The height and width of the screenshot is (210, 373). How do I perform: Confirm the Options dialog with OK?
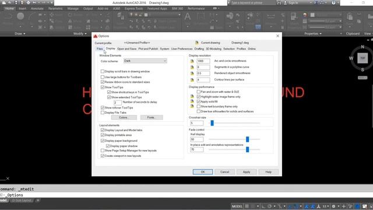click(203, 172)
